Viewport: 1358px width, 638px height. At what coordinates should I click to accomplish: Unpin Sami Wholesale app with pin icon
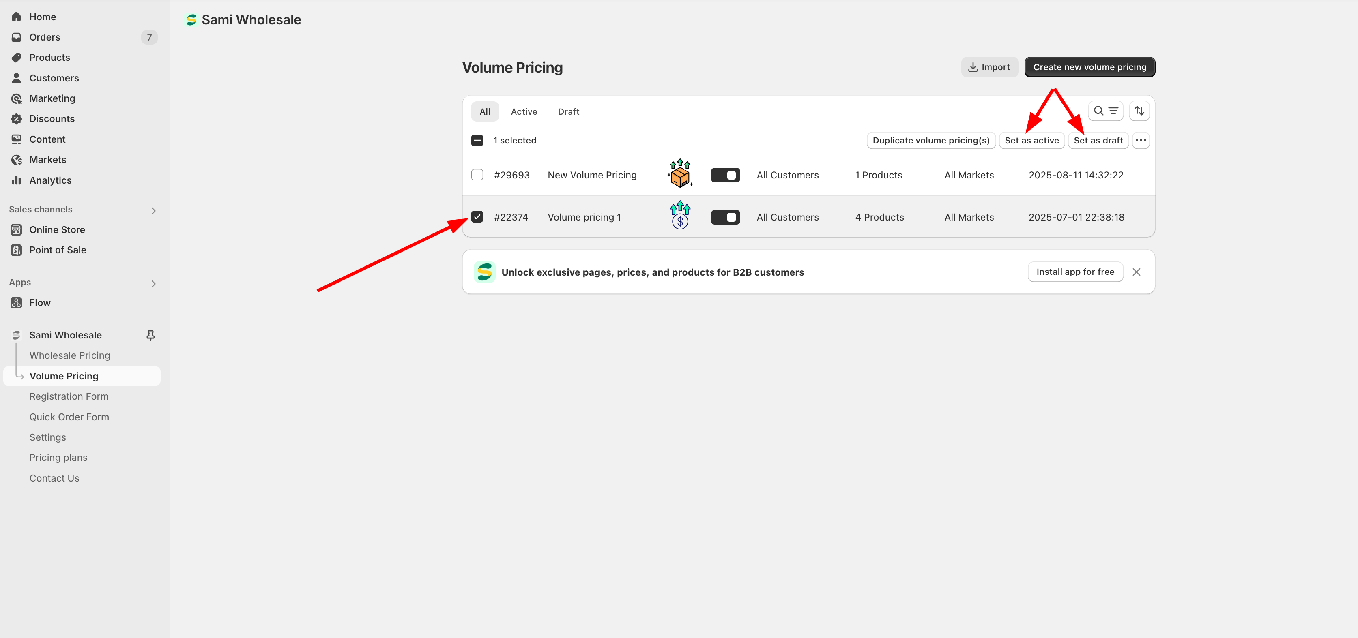click(150, 335)
